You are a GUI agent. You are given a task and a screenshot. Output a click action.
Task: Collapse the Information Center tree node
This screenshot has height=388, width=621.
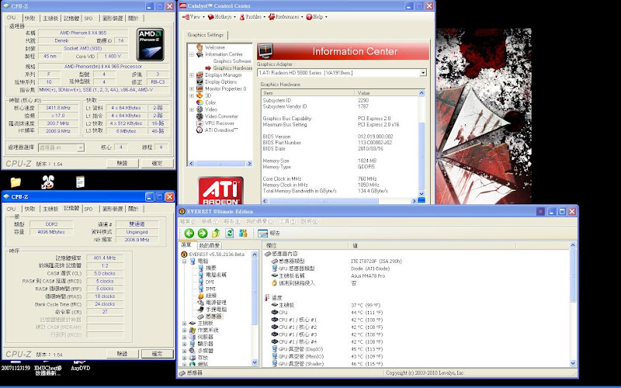(193, 54)
